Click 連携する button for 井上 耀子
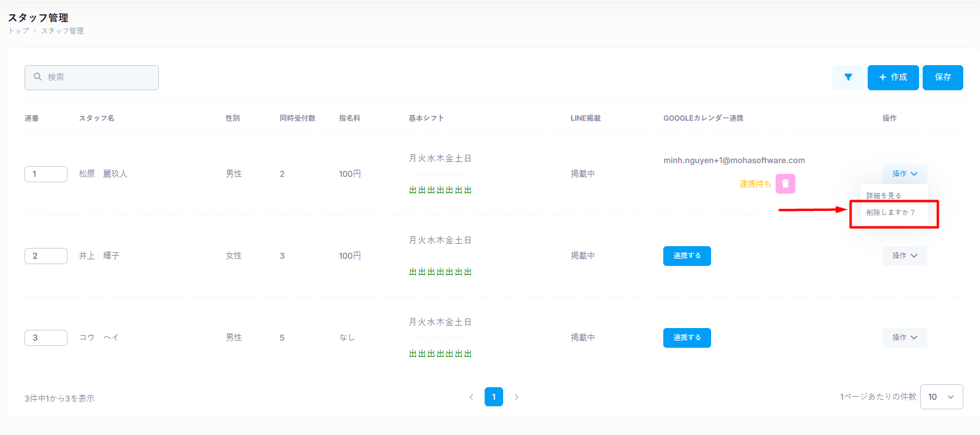Viewport: 980px width, 435px height. click(687, 256)
